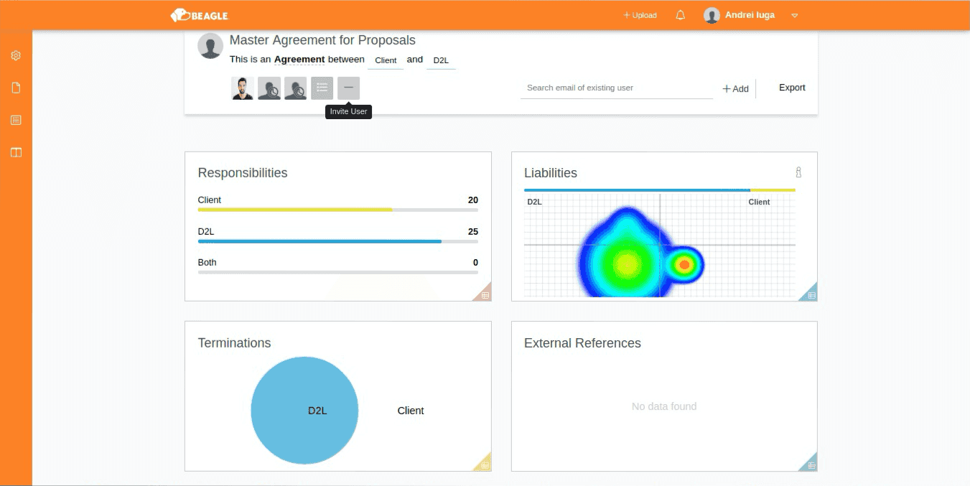Click the D2L blue responsibilities bar
This screenshot has width=970, height=486.
point(320,241)
